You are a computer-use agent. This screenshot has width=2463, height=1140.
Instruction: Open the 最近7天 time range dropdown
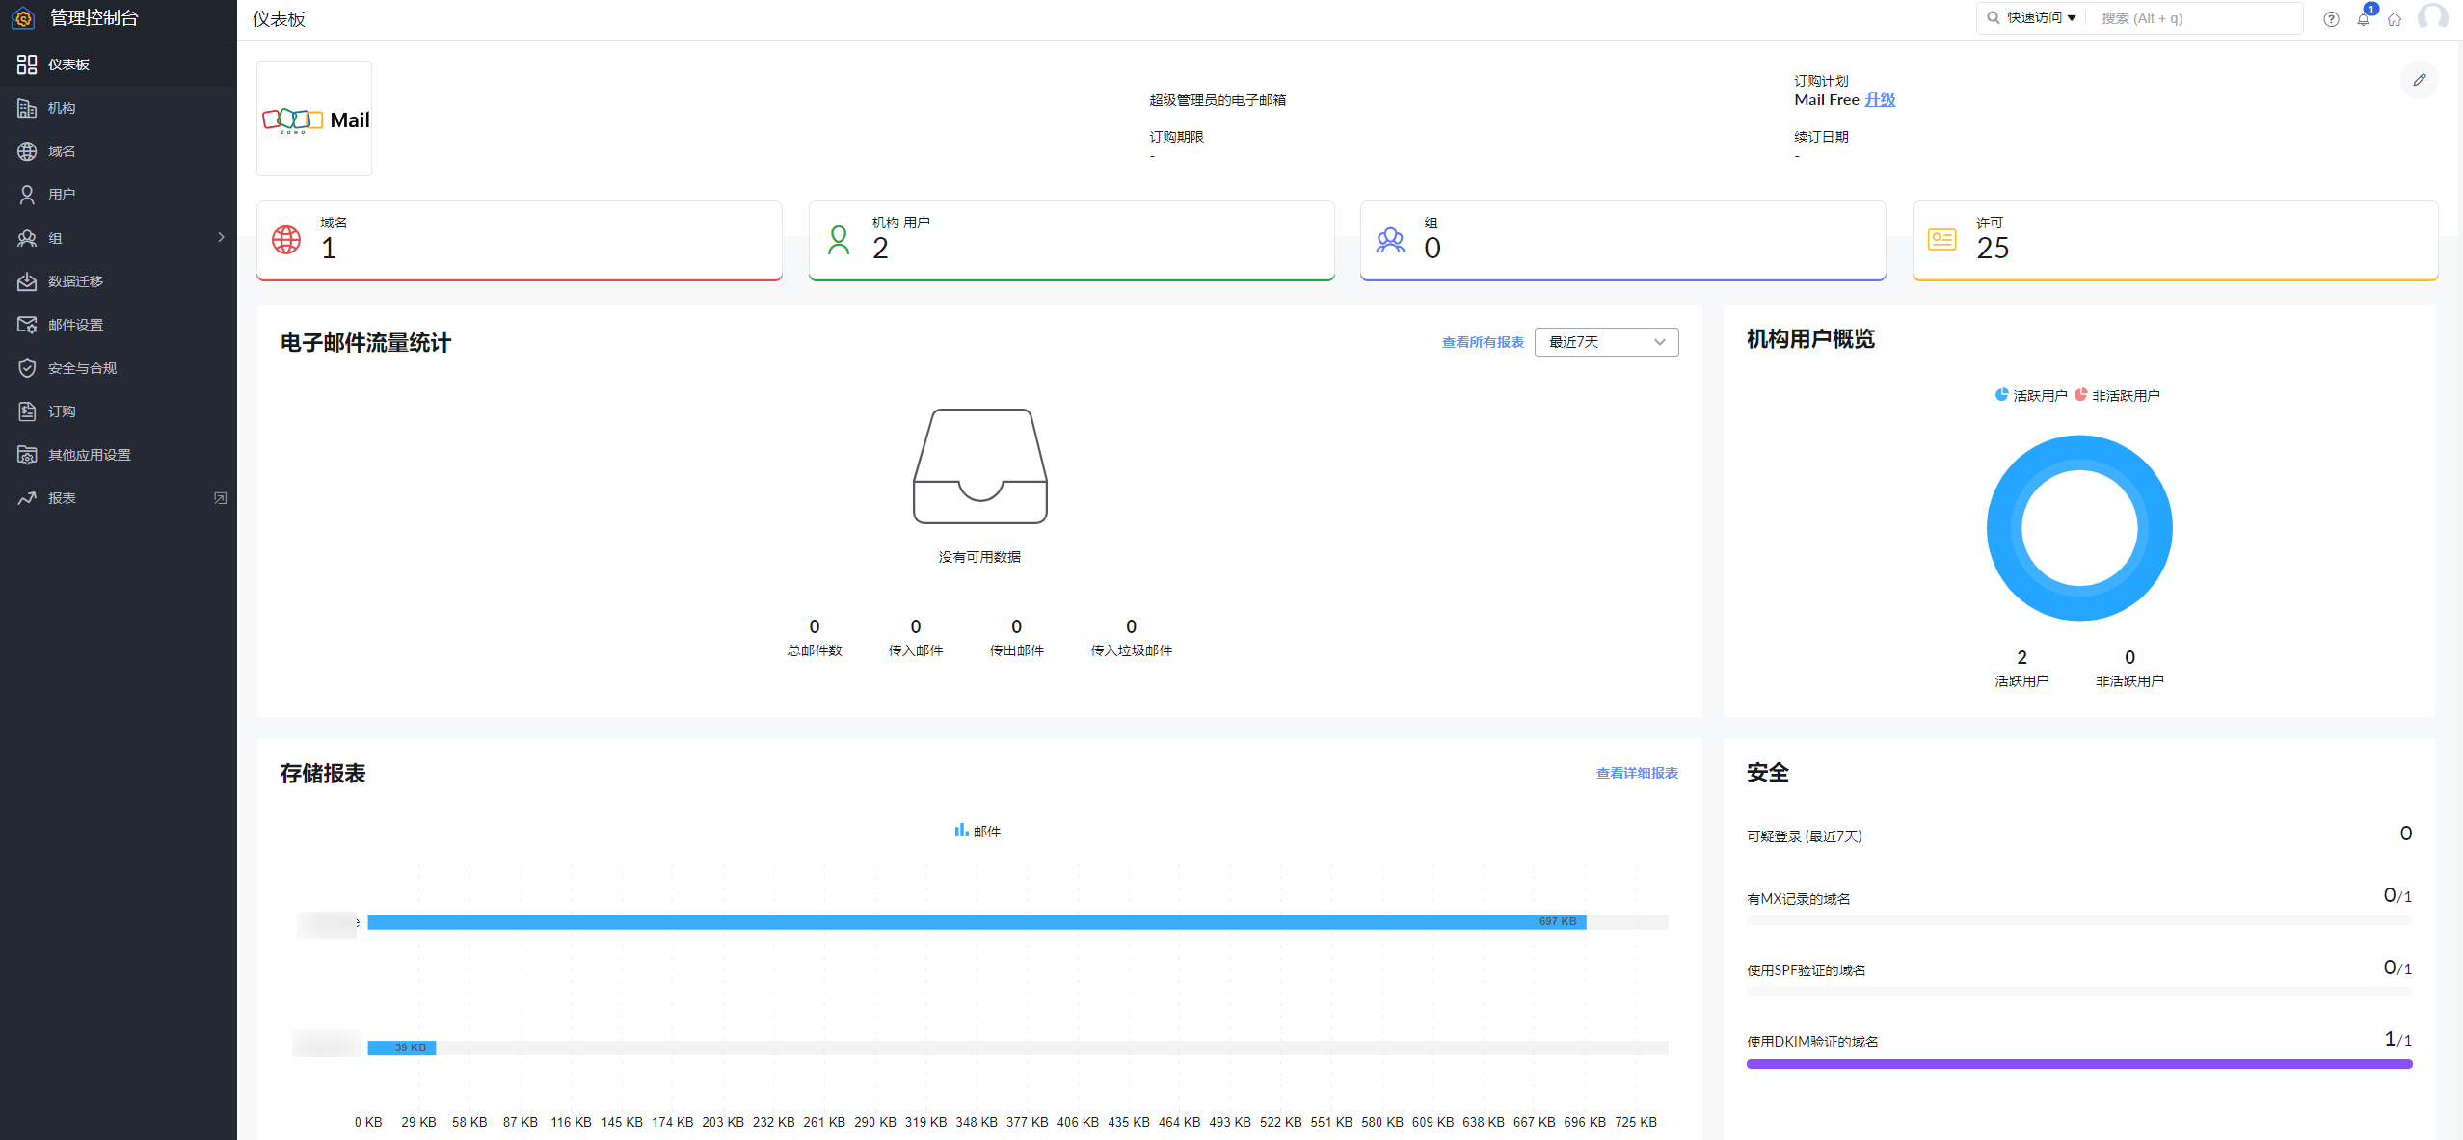[x=1605, y=342]
